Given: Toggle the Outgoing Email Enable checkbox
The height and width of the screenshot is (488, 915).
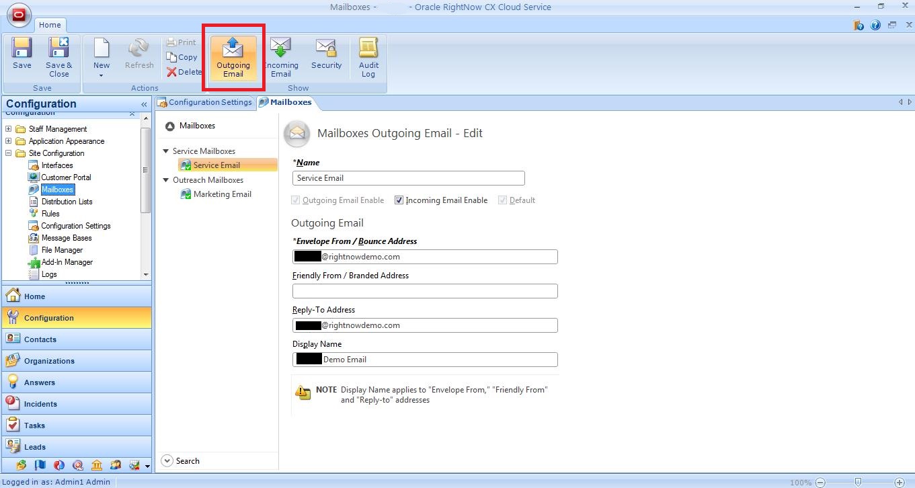Looking at the screenshot, I should point(296,200).
